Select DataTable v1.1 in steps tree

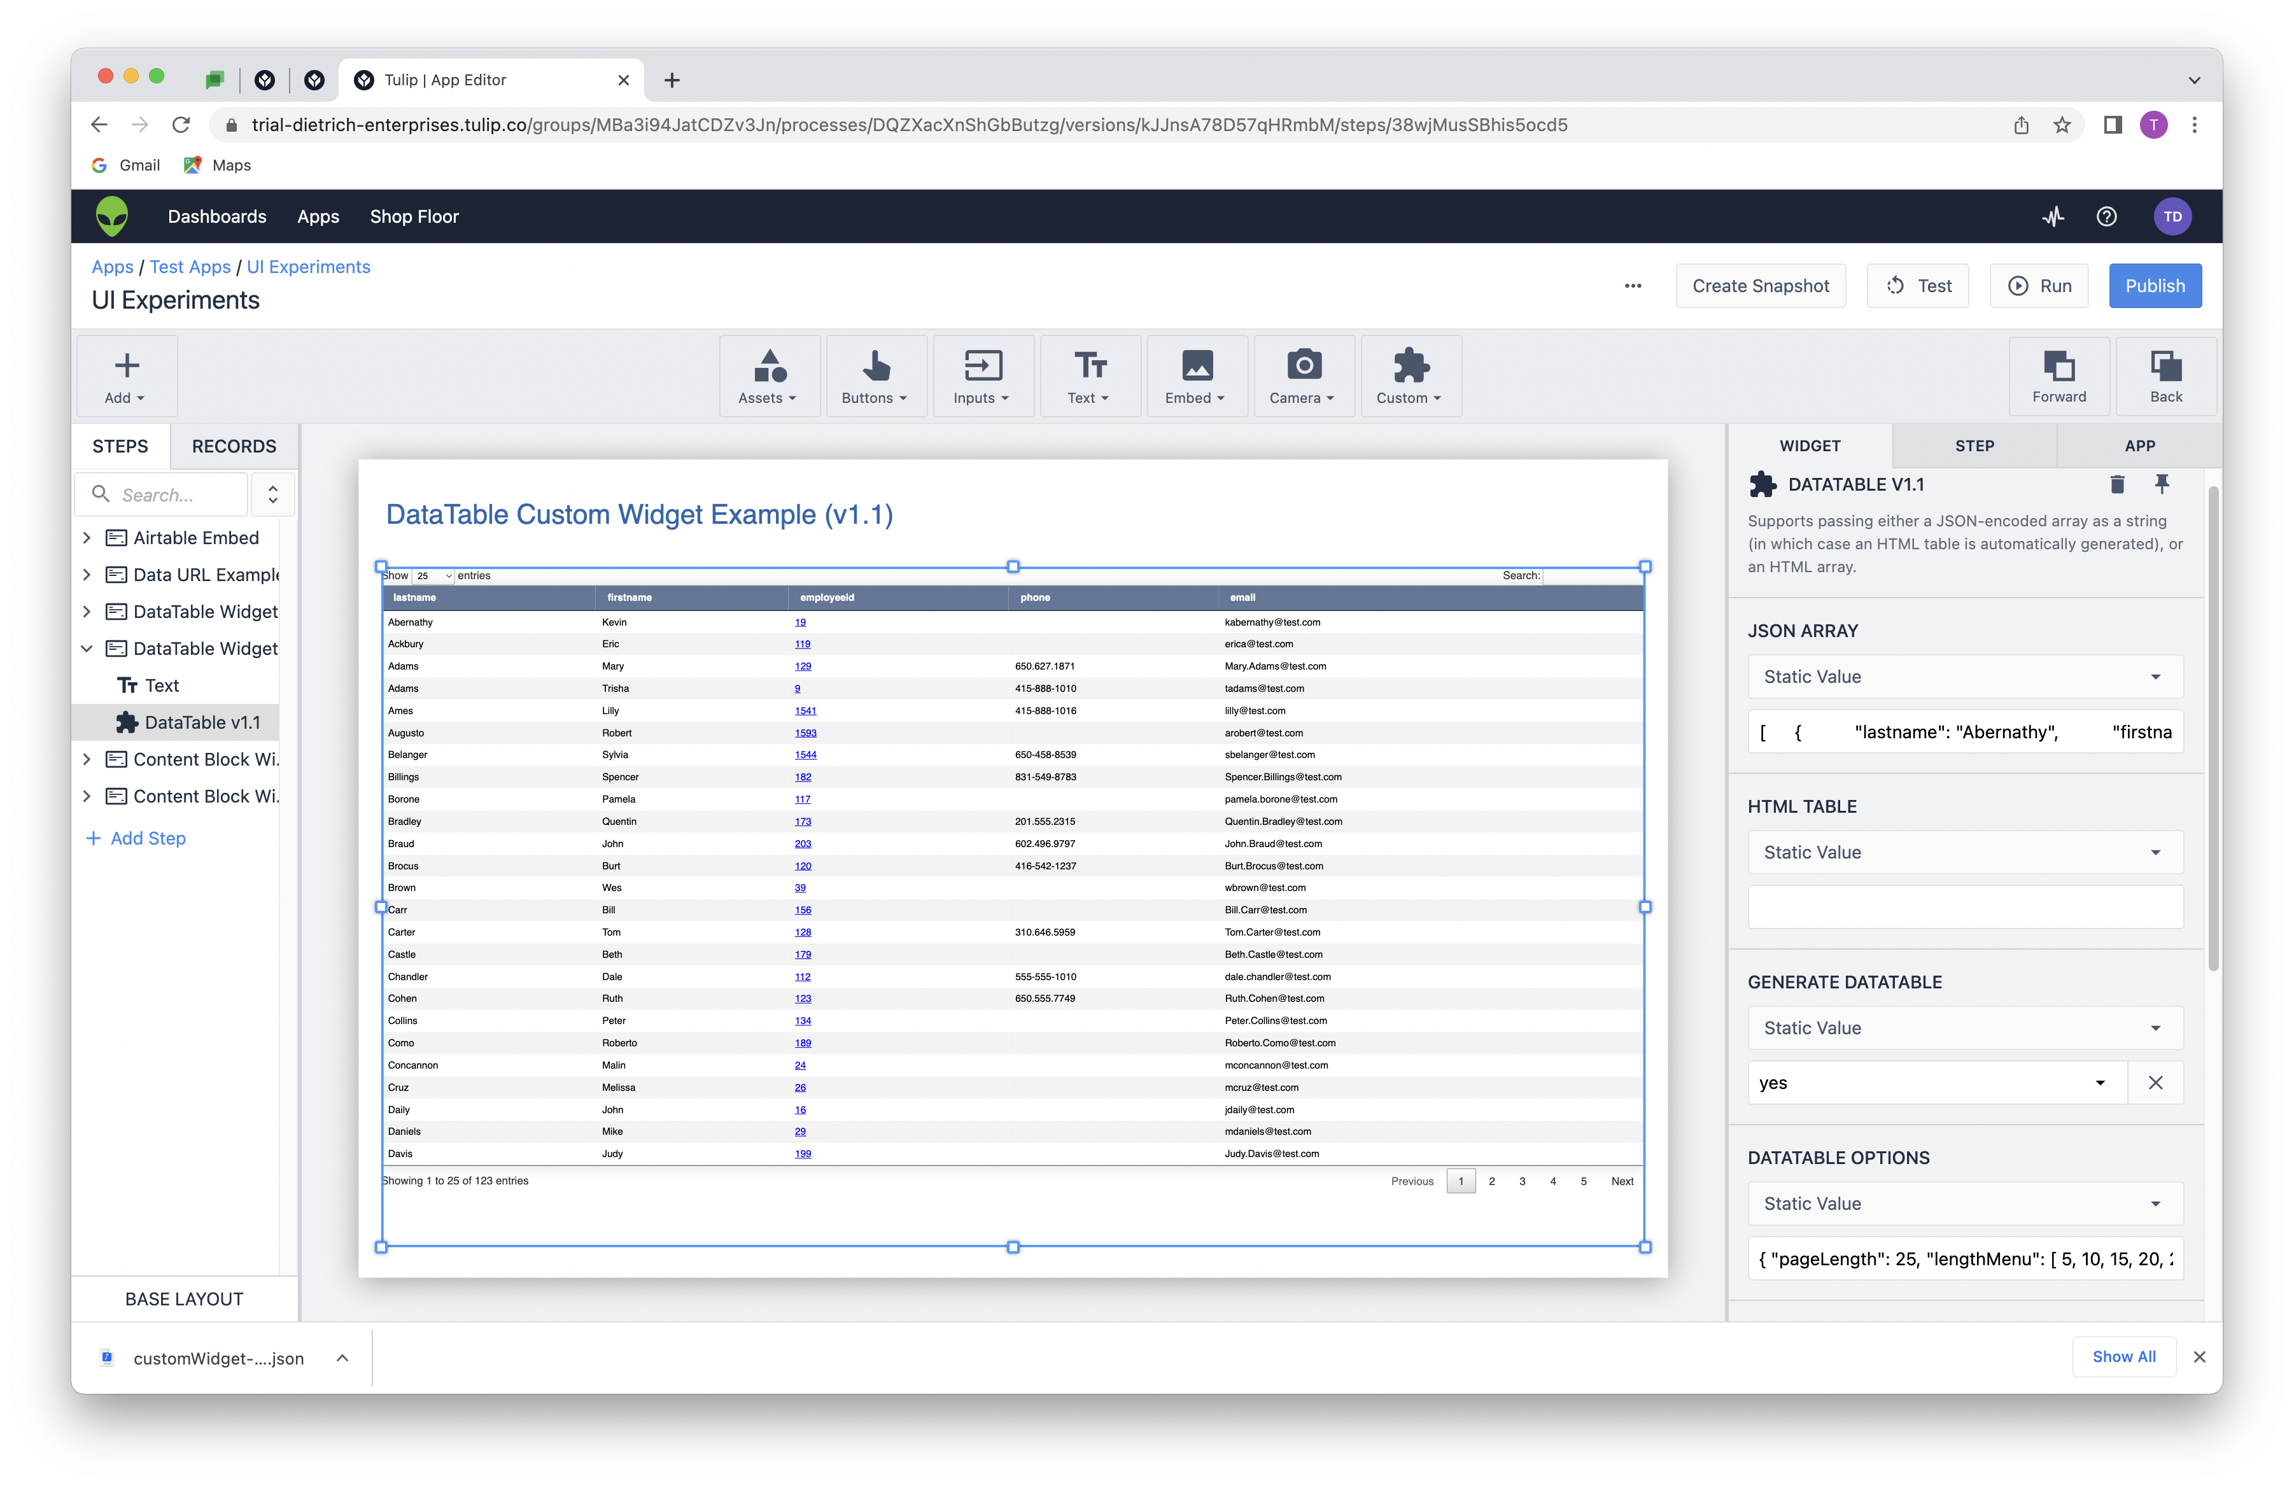[x=176, y=722]
